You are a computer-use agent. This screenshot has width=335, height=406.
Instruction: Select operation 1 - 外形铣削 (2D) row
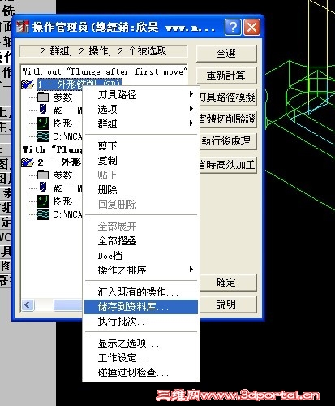79,84
